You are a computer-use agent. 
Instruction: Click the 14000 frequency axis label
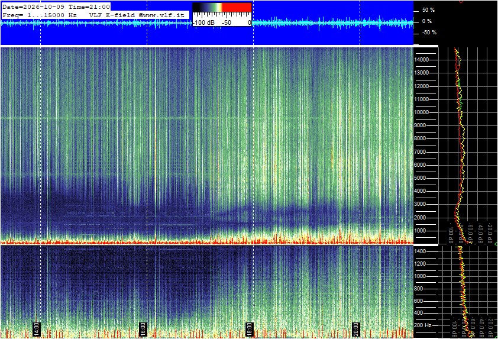click(422, 60)
